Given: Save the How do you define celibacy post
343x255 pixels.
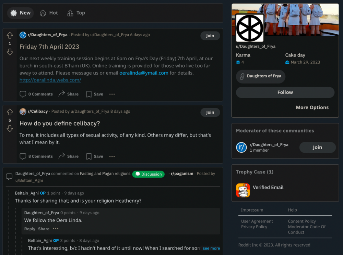Looking at the screenshot, I should (x=95, y=156).
